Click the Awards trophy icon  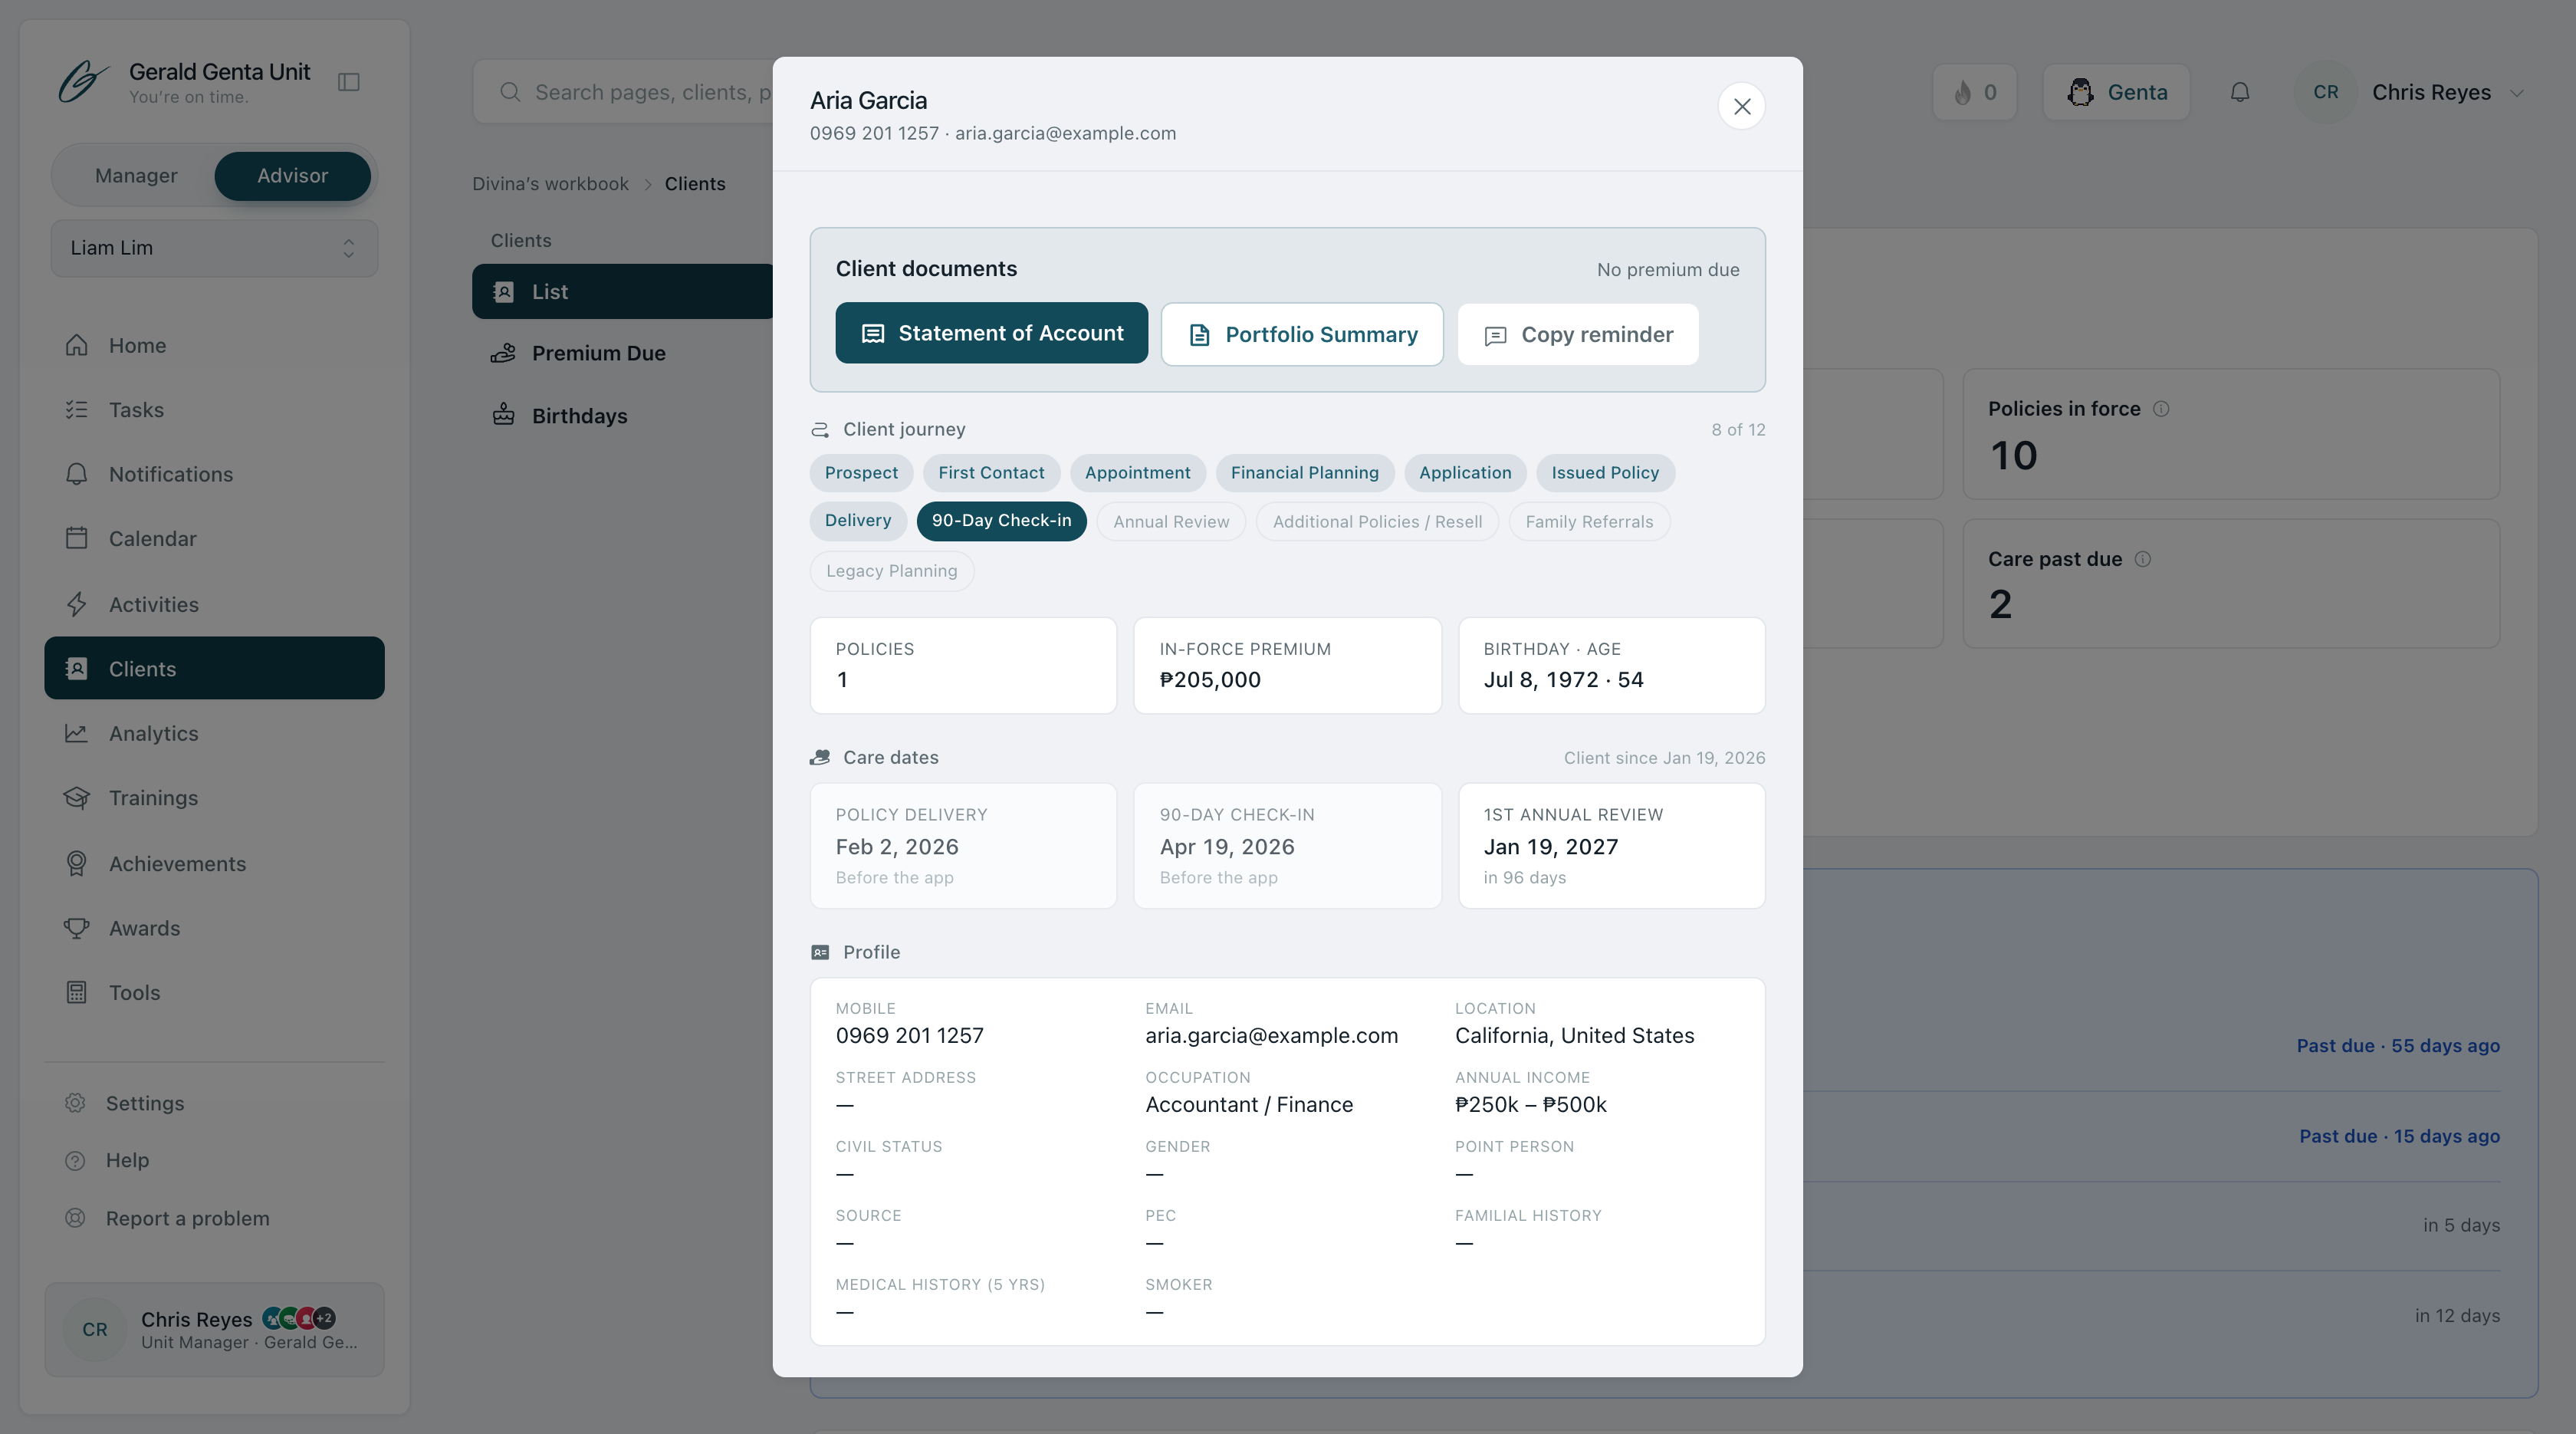coord(77,928)
